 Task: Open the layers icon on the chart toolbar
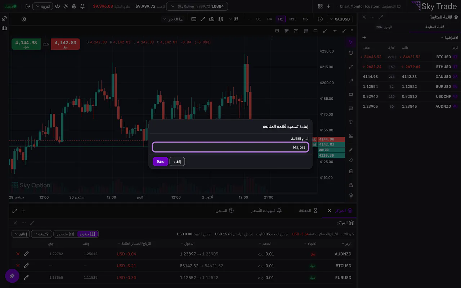(x=221, y=19)
